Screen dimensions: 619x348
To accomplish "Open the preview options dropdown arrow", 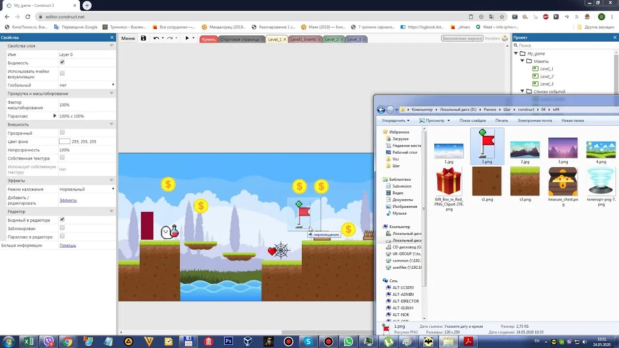I will point(193,38).
